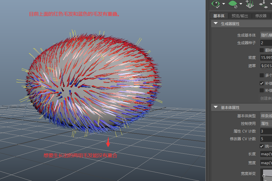Image resolution: width=272 pixels, height=181 pixels.
Task: Click the 属性 CV 计数 field
Action: 266,131
